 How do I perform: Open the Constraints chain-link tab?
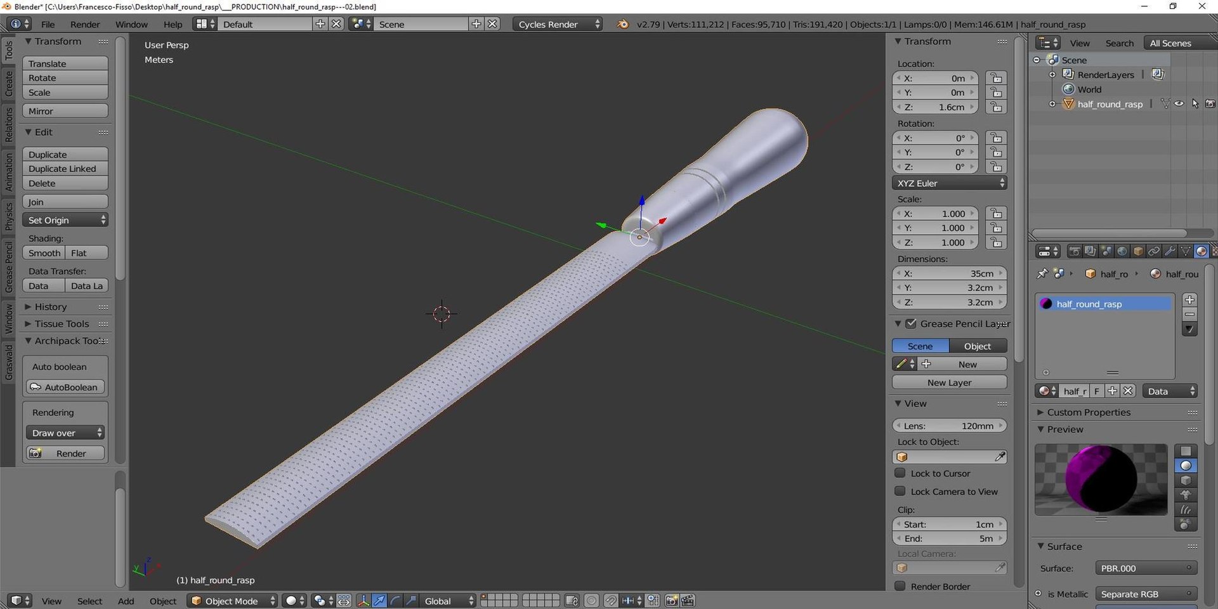(1154, 251)
